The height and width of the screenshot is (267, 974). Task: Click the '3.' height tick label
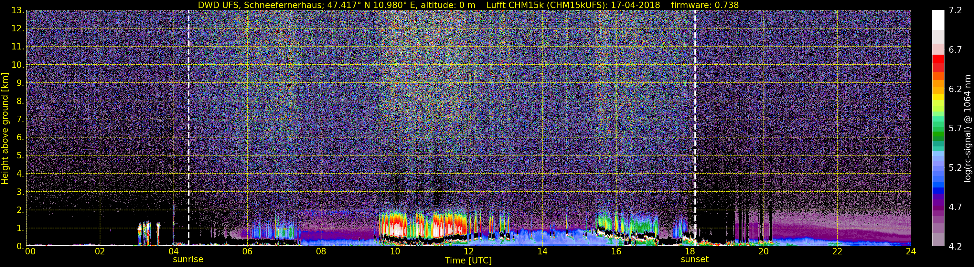20,192
